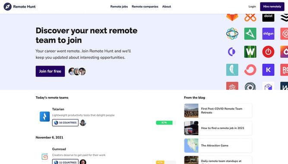The width and height of the screenshot is (288, 164).
Task: Open Daily remote team standups blog post
Action: [218, 160]
